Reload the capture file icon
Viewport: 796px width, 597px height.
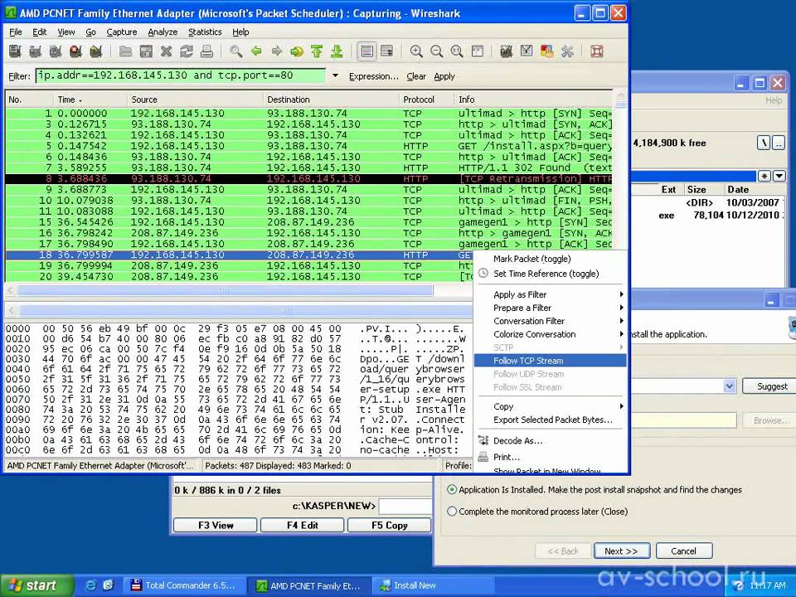coord(187,51)
